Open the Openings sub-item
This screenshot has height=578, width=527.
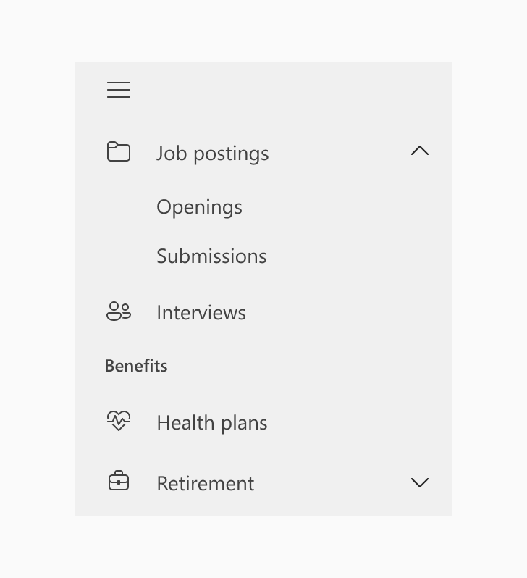[263, 207]
